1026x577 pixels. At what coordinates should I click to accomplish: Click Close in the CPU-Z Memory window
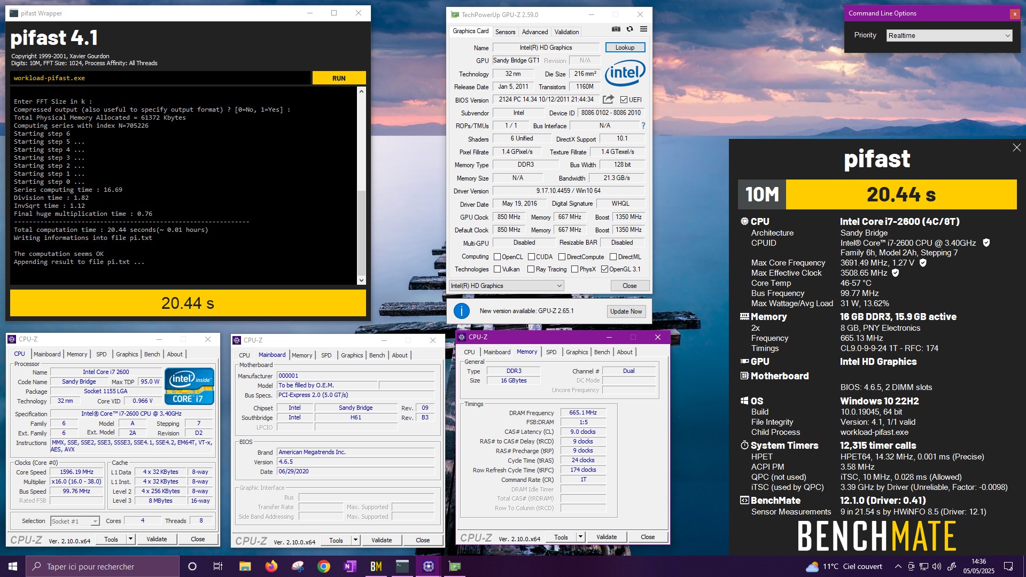coord(648,537)
